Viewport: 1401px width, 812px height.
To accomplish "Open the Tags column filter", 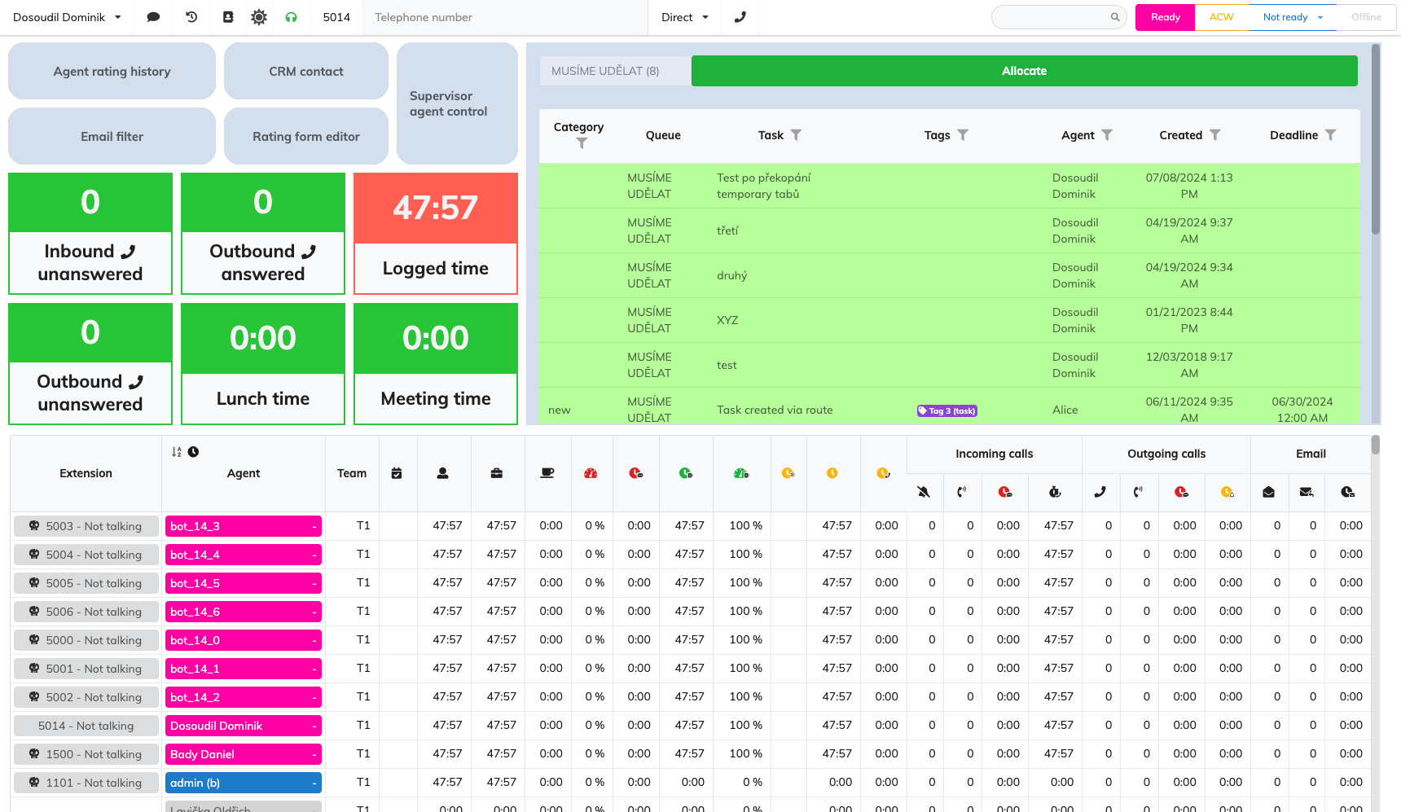I will point(963,135).
